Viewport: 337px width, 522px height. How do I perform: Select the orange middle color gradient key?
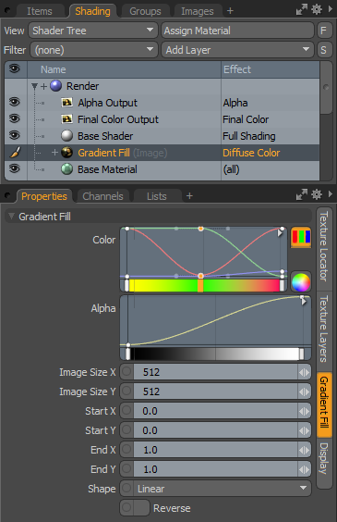pyautogui.click(x=200, y=286)
